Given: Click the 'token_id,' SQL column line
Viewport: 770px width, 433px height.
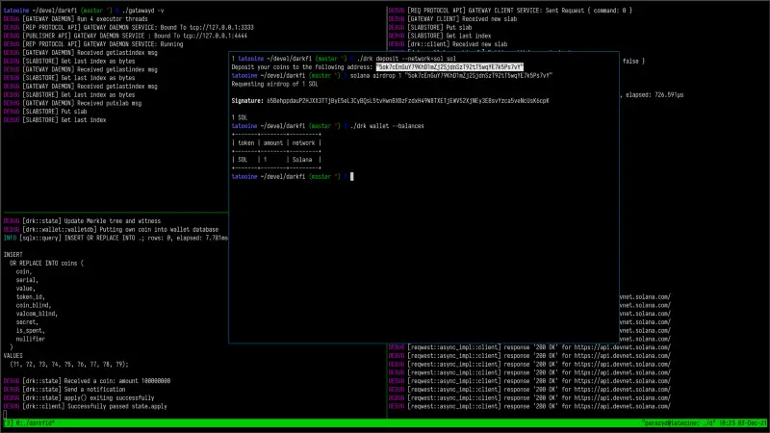Looking at the screenshot, I should pyautogui.click(x=30, y=296).
